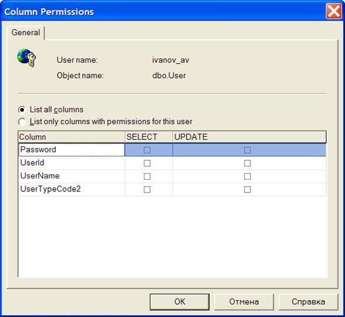Switch to the General tab
The image size is (345, 317).
(26, 33)
